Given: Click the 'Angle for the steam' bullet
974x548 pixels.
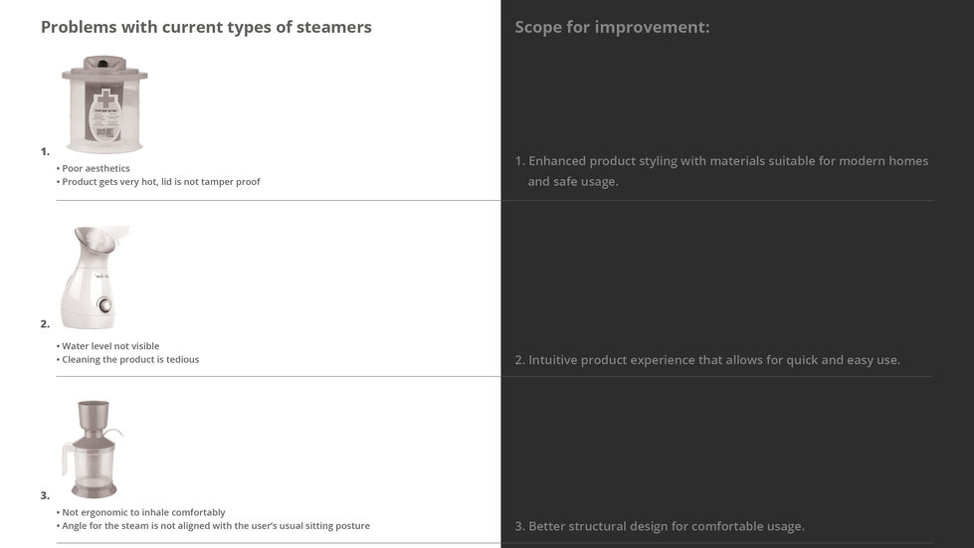Looking at the screenshot, I should pos(215,525).
